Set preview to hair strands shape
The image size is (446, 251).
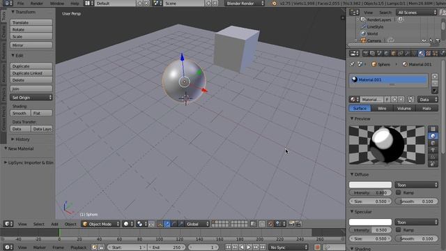click(433, 157)
